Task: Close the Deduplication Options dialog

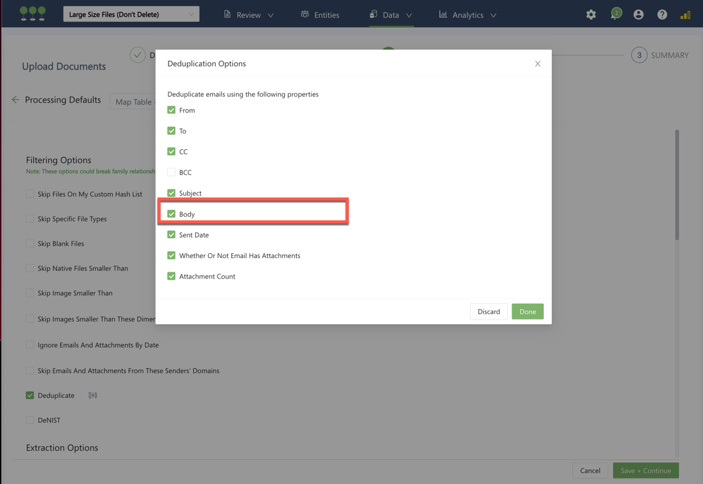Action: pyautogui.click(x=538, y=64)
